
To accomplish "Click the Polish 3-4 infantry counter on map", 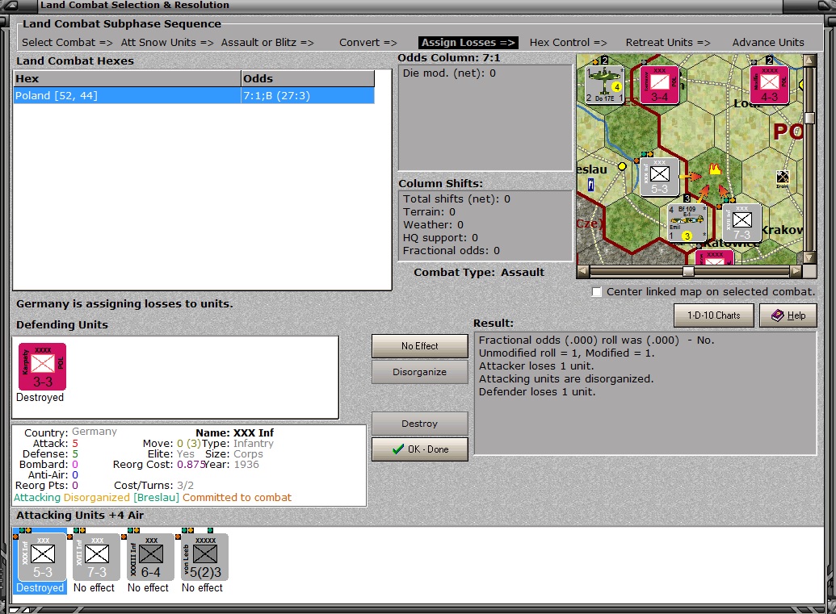I will coord(660,85).
